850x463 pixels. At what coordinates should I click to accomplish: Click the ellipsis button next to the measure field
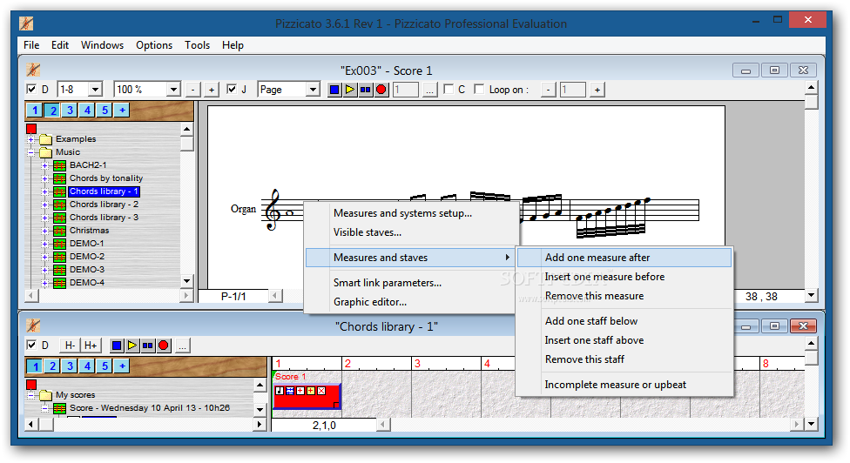429,90
